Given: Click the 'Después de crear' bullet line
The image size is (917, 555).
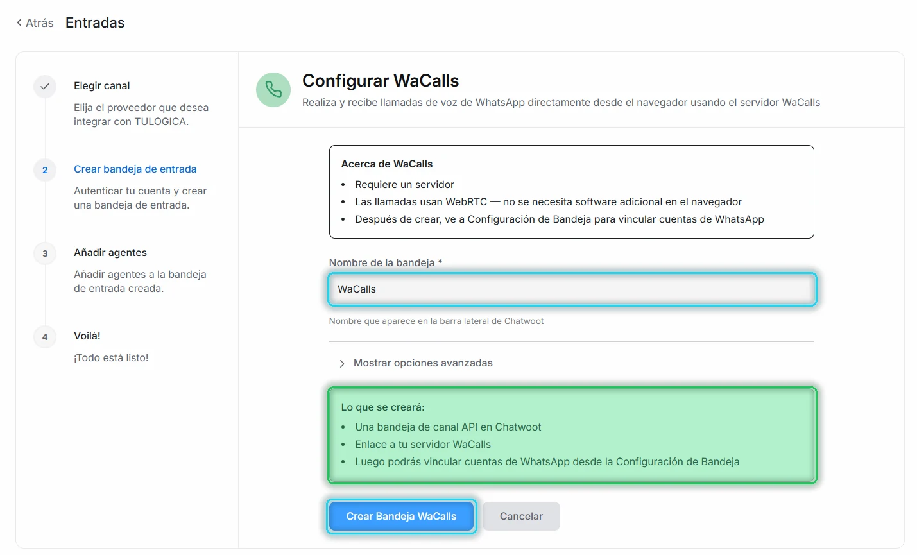Looking at the screenshot, I should [560, 219].
